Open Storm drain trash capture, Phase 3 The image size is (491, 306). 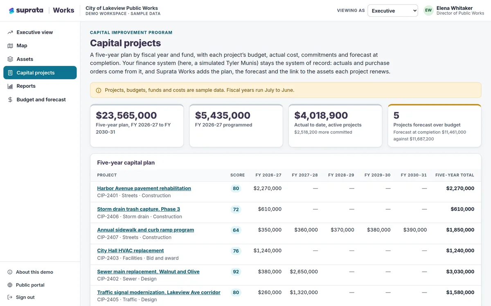[x=138, y=209]
